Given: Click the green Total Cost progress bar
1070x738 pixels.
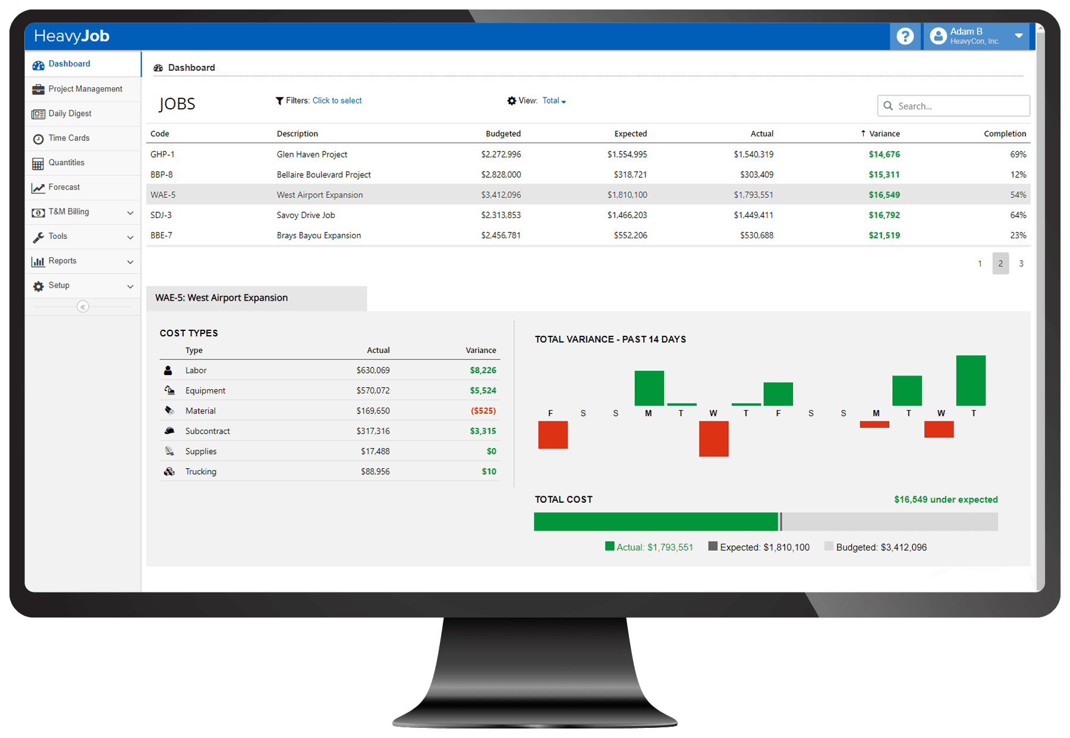Looking at the screenshot, I should click(x=655, y=522).
